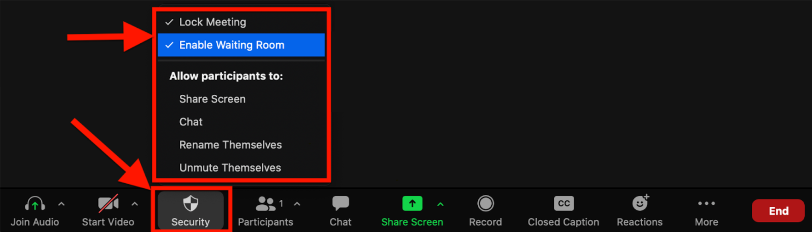Allow participants to Rename Themselves
Screen dimensions: 812x232
(x=241, y=145)
